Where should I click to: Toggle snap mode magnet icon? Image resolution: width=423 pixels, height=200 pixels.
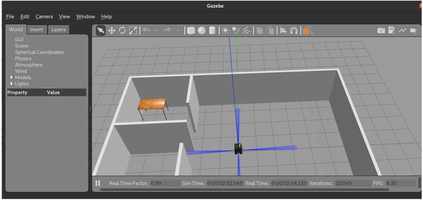tap(294, 31)
